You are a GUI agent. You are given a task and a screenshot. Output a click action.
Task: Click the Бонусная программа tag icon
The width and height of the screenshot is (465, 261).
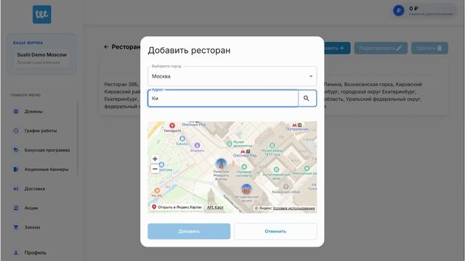(16, 150)
